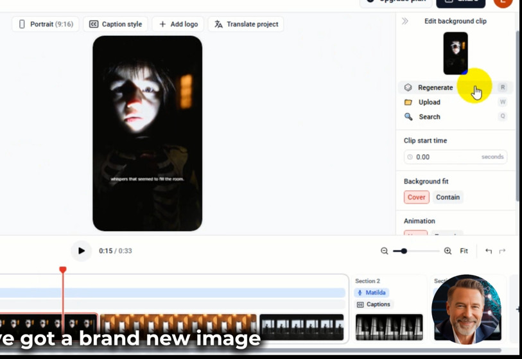Click the right panel vertical scrollbar

(518, 116)
